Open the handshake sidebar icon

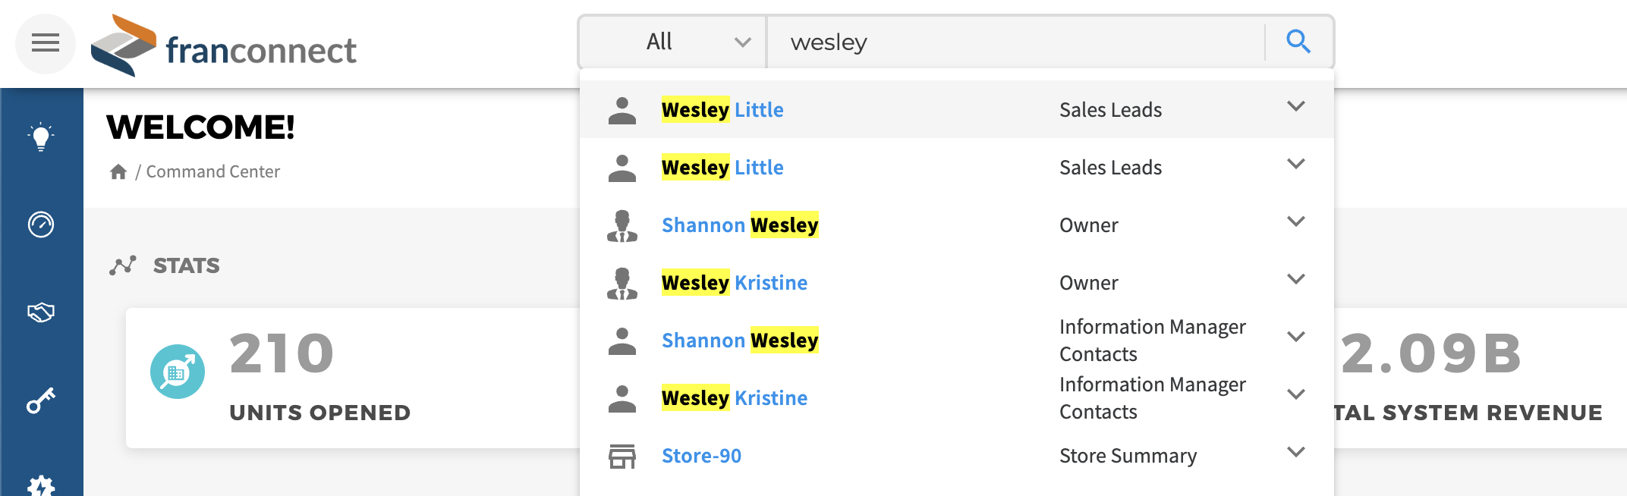(41, 312)
